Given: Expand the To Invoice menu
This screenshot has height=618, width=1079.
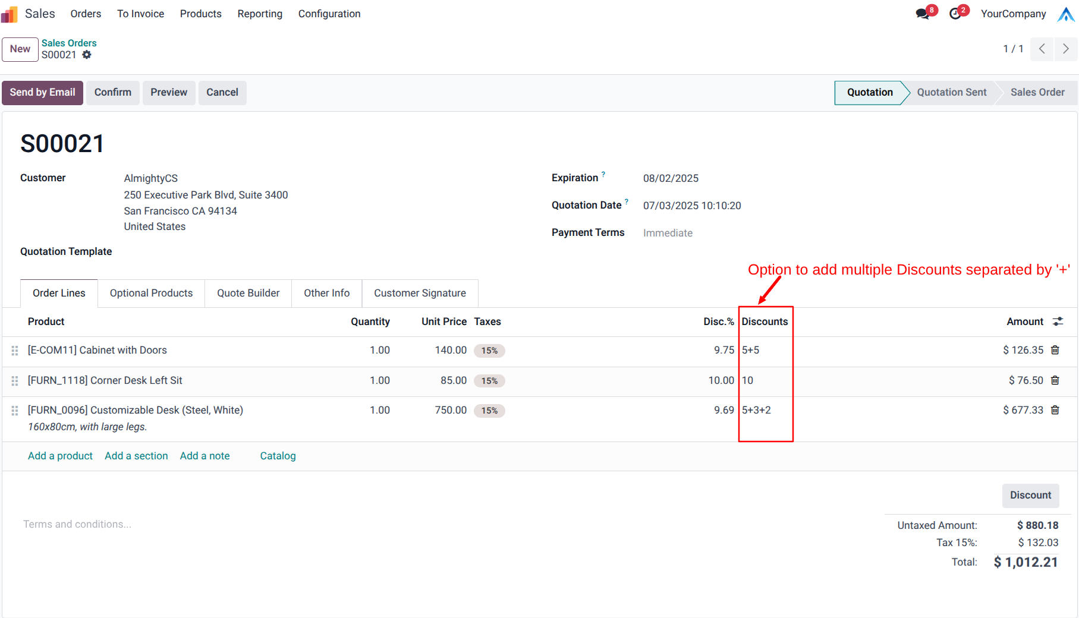Looking at the screenshot, I should click(140, 14).
